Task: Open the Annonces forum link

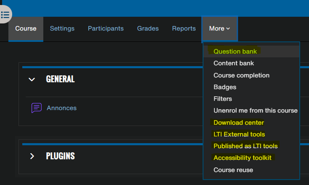Action: pos(61,108)
